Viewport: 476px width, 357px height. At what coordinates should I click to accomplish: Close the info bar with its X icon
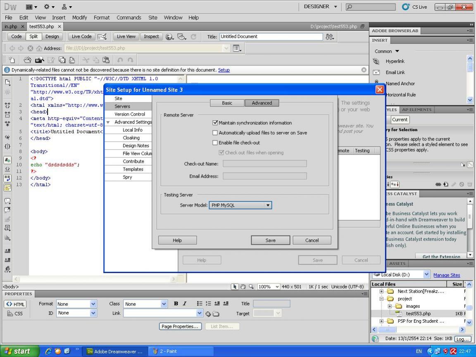(x=364, y=70)
